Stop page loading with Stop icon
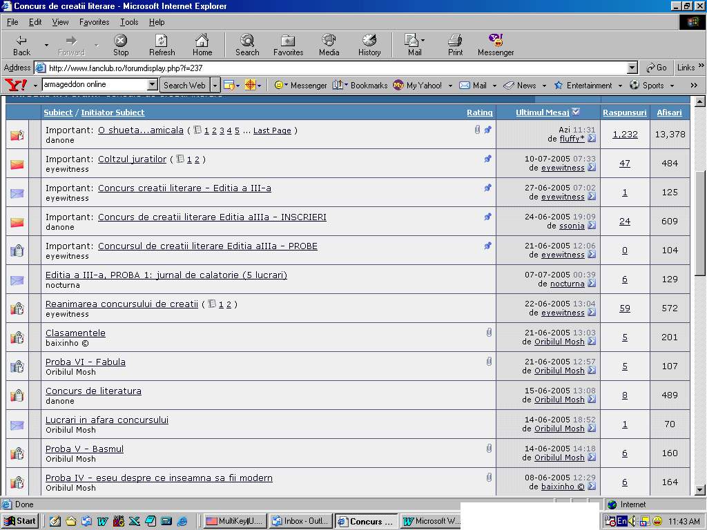707x530 pixels. click(x=121, y=45)
